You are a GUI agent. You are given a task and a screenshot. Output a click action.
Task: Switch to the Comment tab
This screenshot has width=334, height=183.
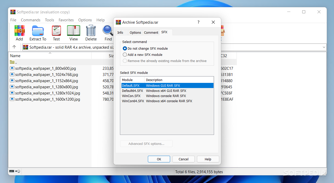click(151, 32)
